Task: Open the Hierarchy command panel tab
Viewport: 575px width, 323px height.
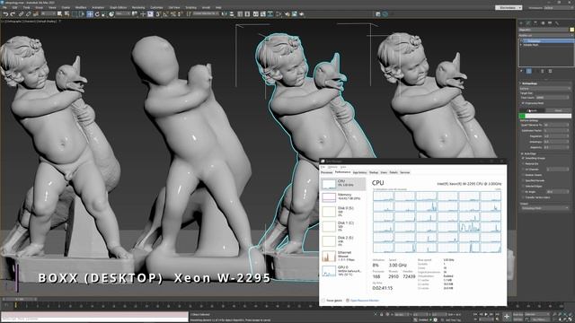Action: coord(535,23)
